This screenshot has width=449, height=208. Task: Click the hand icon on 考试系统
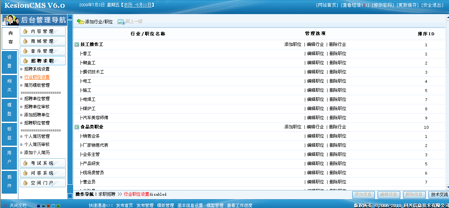click(25, 163)
